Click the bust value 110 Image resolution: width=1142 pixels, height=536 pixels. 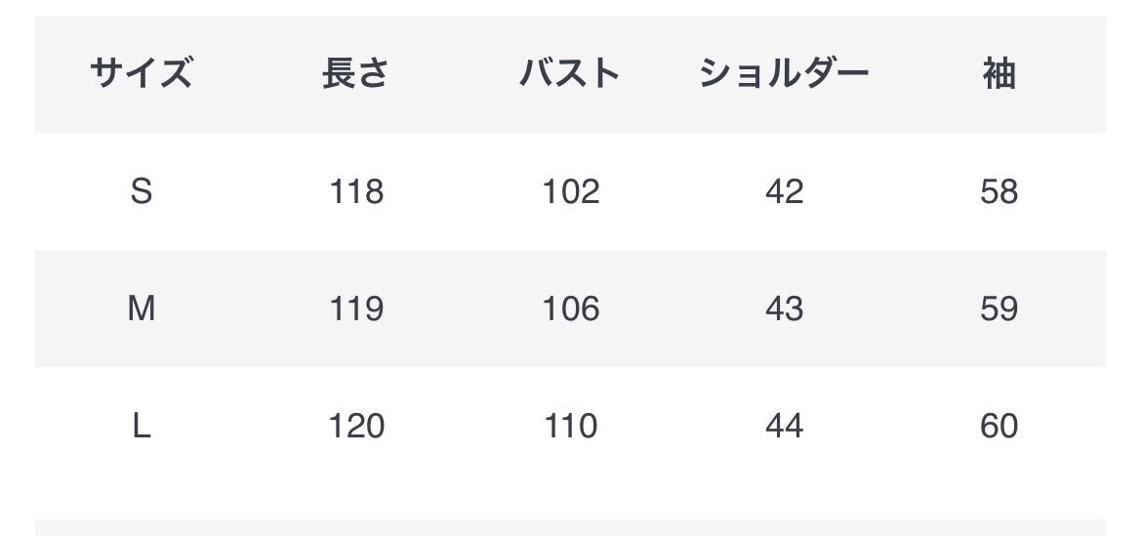pyautogui.click(x=571, y=426)
